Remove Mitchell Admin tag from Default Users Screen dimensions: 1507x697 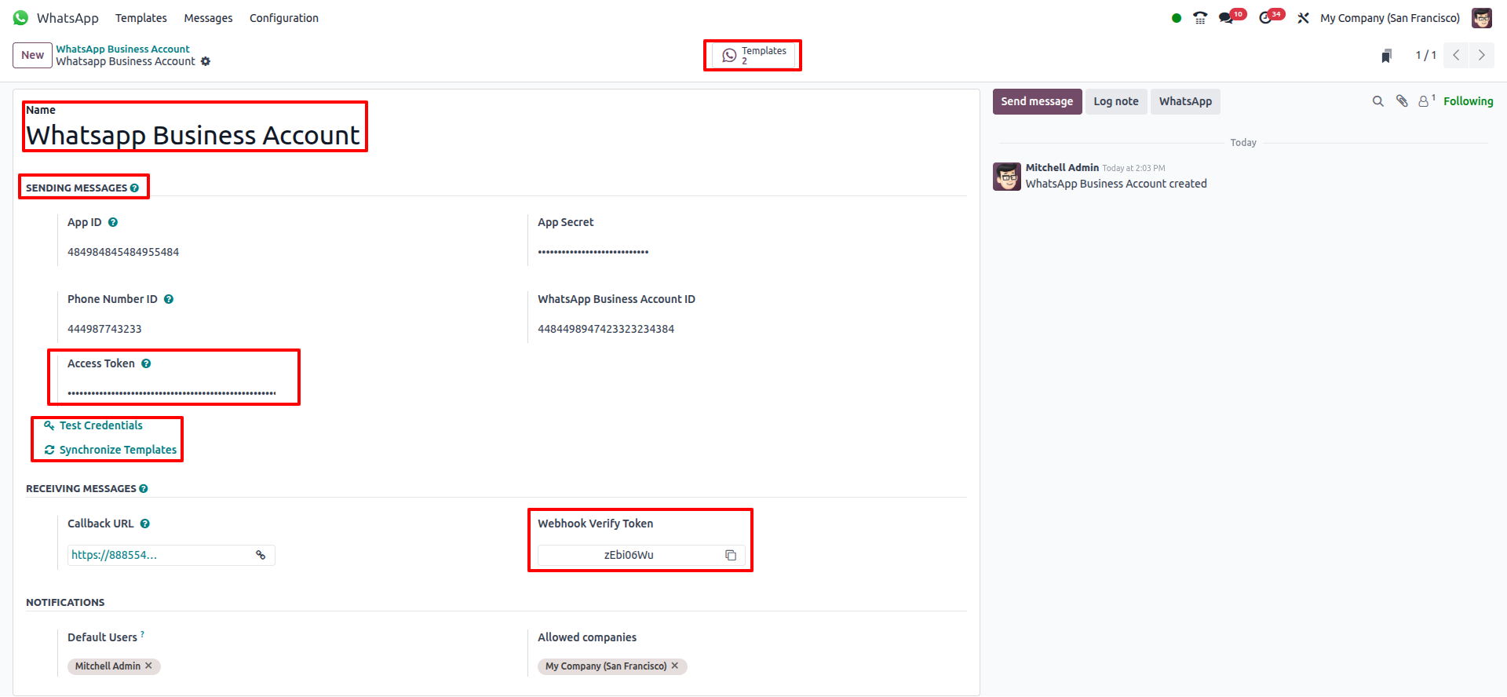[149, 666]
